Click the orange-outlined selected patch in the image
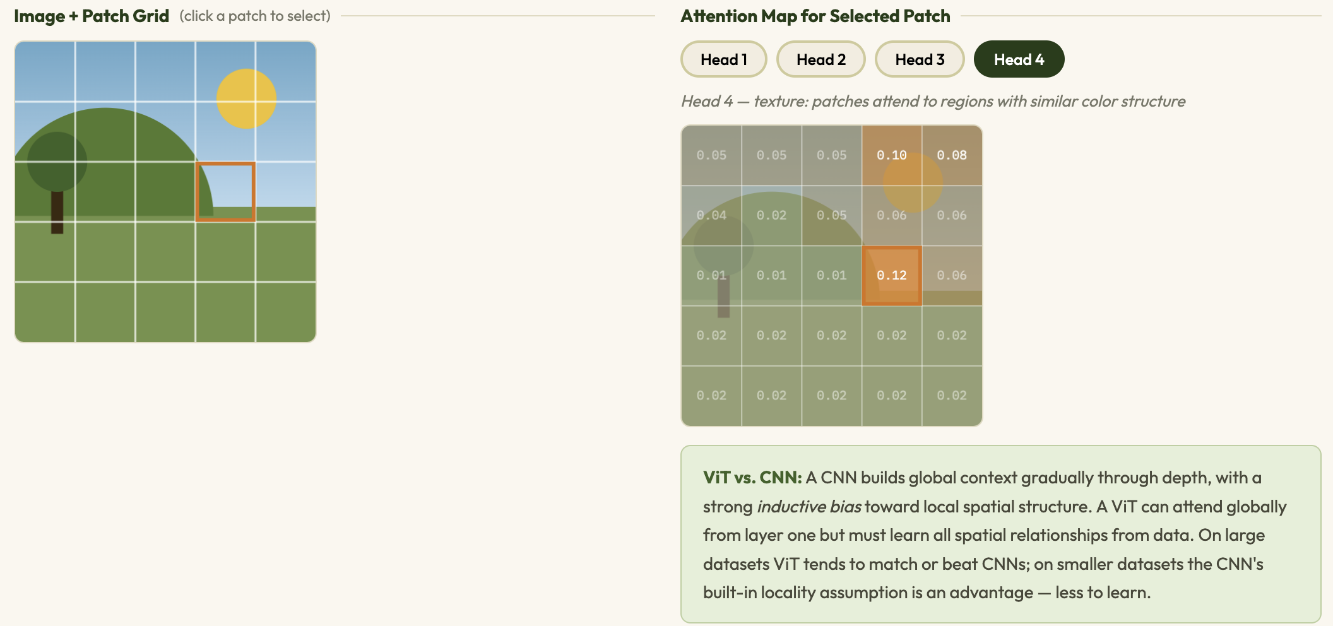Viewport: 1333px width, 626px height. tap(225, 192)
